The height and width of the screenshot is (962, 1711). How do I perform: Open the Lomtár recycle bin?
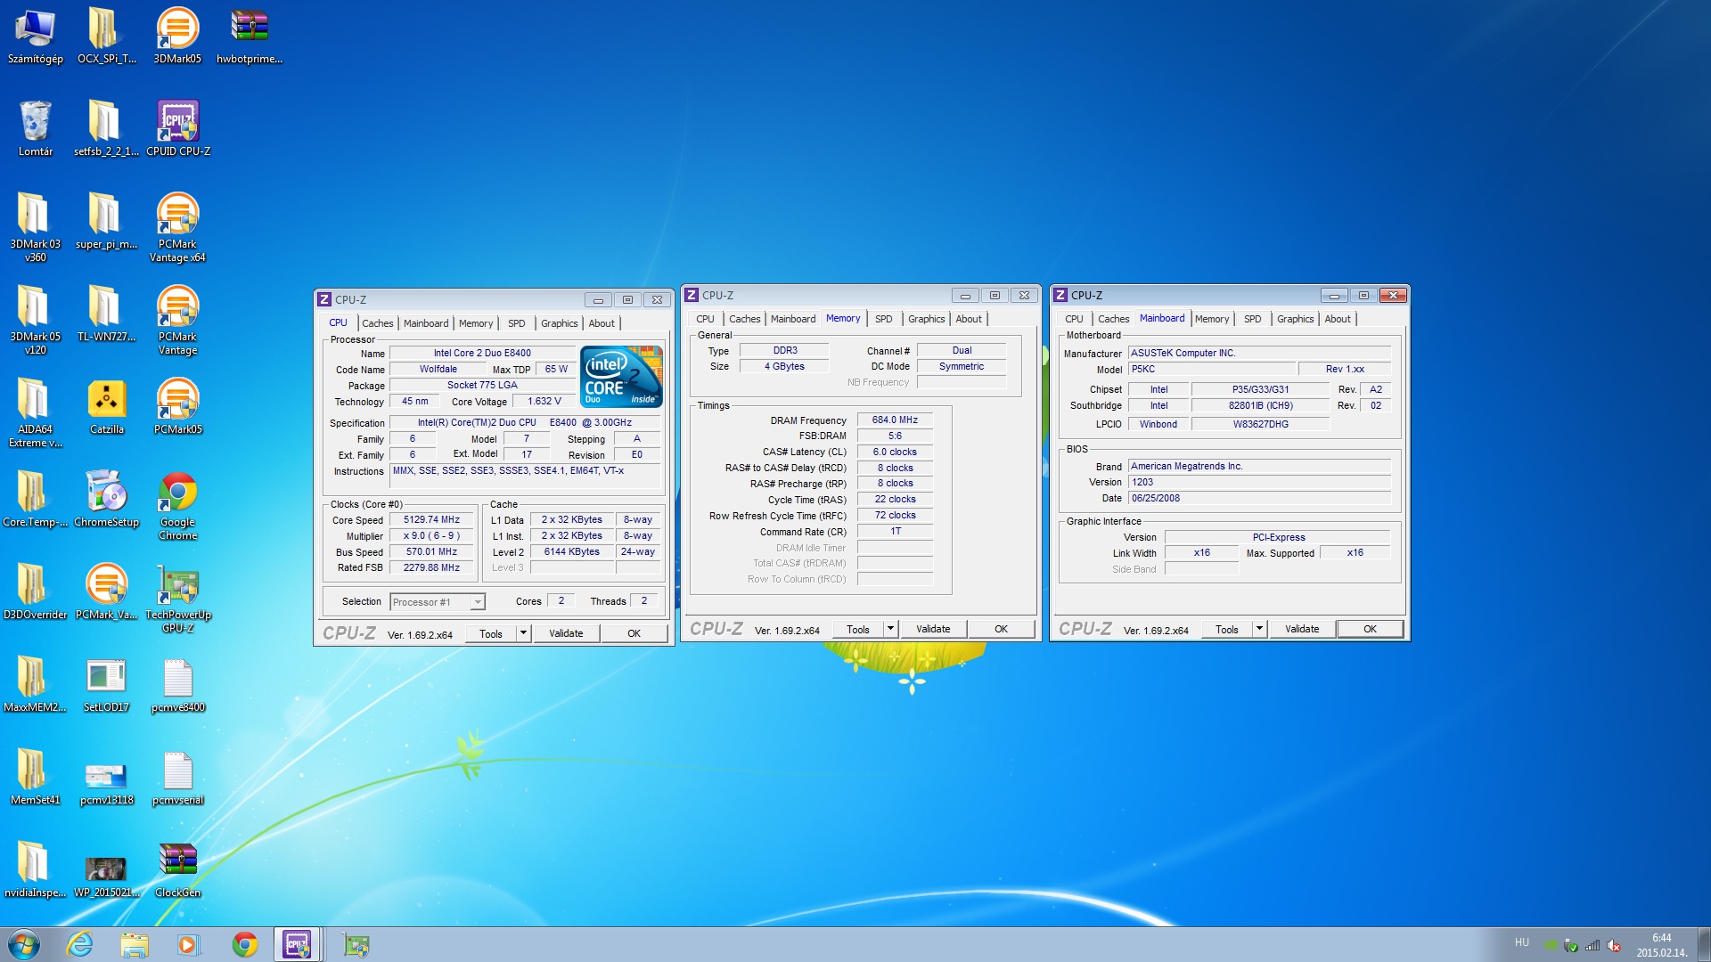coord(36,128)
